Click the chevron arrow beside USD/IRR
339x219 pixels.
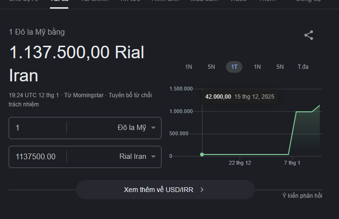coord(202,190)
